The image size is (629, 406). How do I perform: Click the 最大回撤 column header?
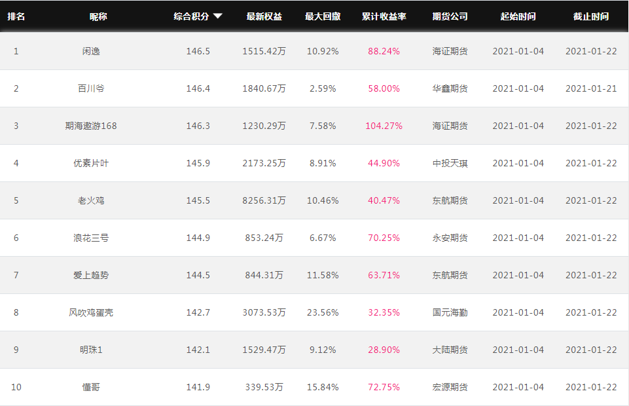323,16
